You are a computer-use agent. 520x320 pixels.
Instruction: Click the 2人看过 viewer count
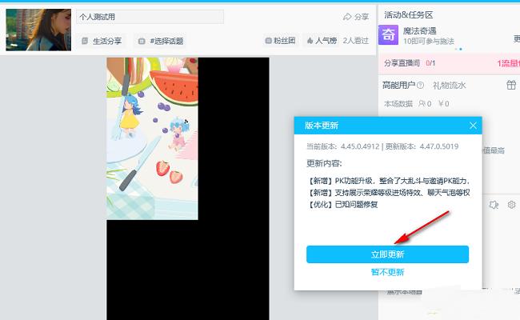pyautogui.click(x=356, y=40)
